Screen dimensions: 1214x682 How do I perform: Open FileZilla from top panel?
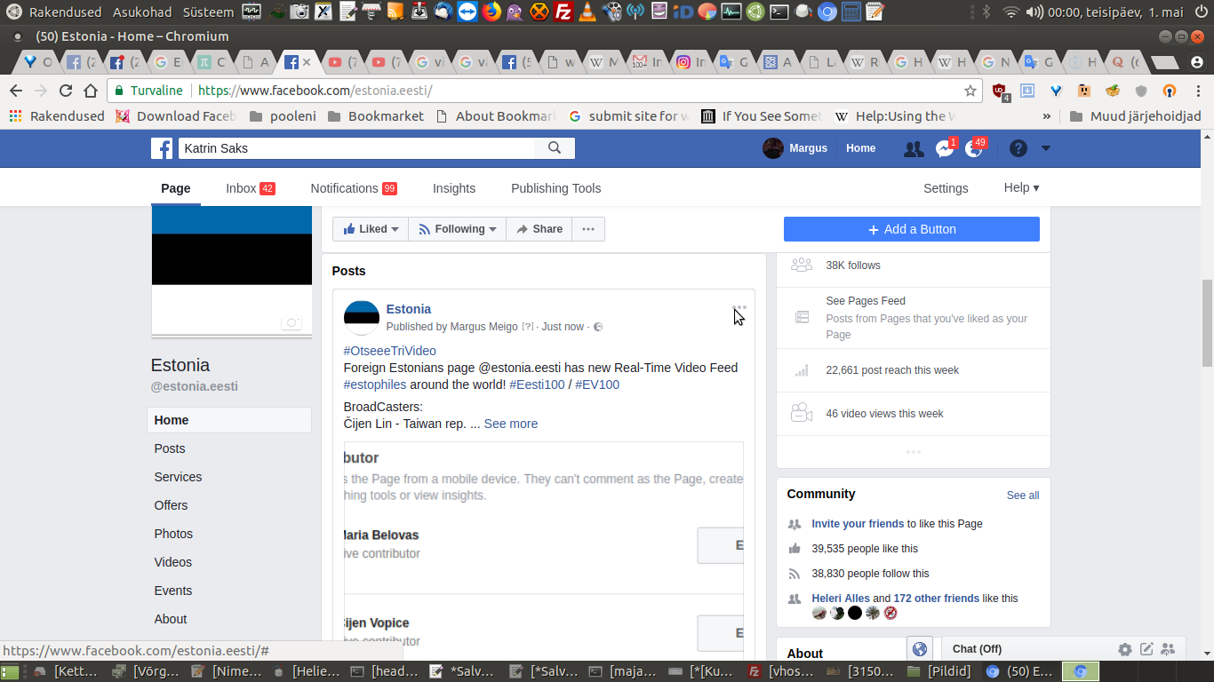[x=563, y=12]
